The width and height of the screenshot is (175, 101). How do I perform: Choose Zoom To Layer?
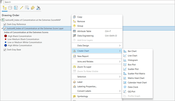tap(97, 67)
